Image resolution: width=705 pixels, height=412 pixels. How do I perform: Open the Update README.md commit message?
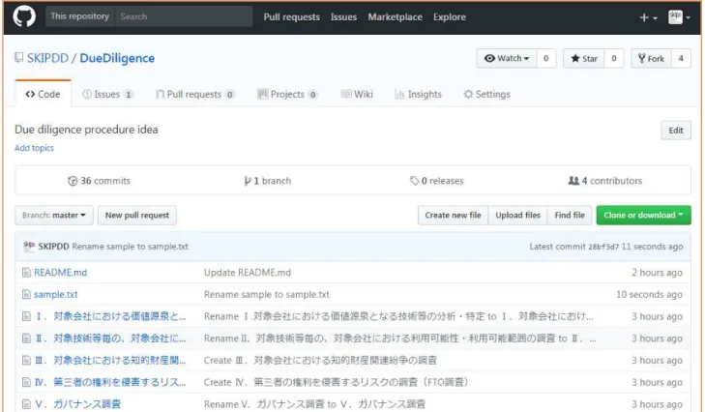(x=248, y=273)
